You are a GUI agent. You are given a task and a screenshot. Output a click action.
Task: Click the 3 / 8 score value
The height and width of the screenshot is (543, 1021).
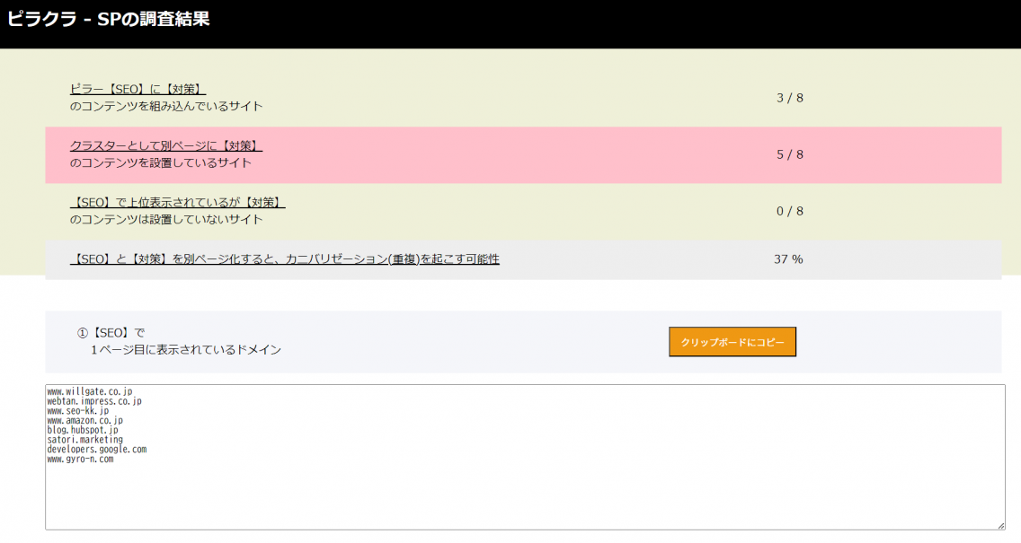pos(789,98)
